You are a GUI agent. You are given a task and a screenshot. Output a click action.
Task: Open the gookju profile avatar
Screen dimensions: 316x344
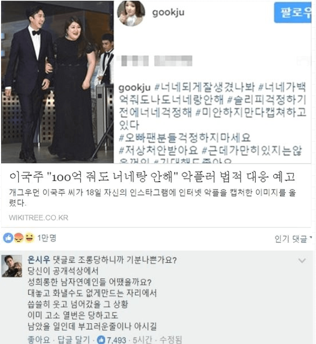click(131, 13)
